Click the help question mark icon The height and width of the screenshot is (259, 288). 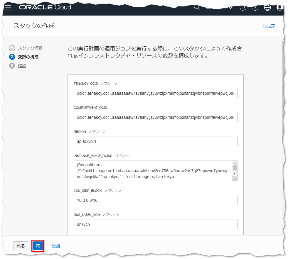click(x=255, y=8)
